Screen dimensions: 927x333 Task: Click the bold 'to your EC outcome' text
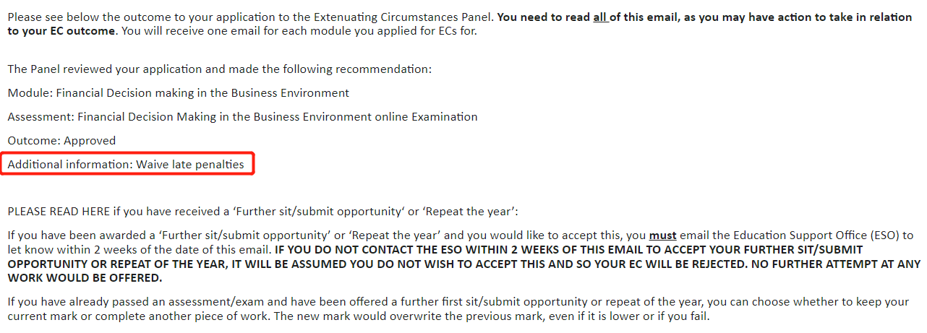pyautogui.click(x=61, y=31)
